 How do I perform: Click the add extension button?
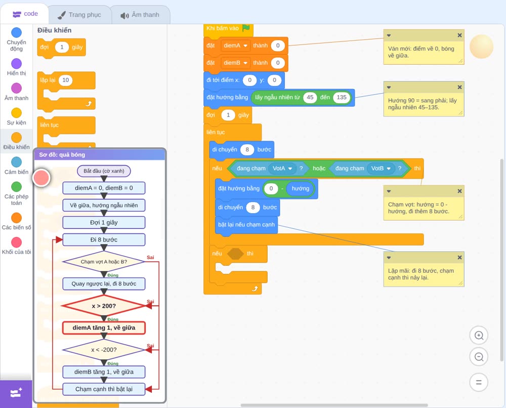click(16, 393)
